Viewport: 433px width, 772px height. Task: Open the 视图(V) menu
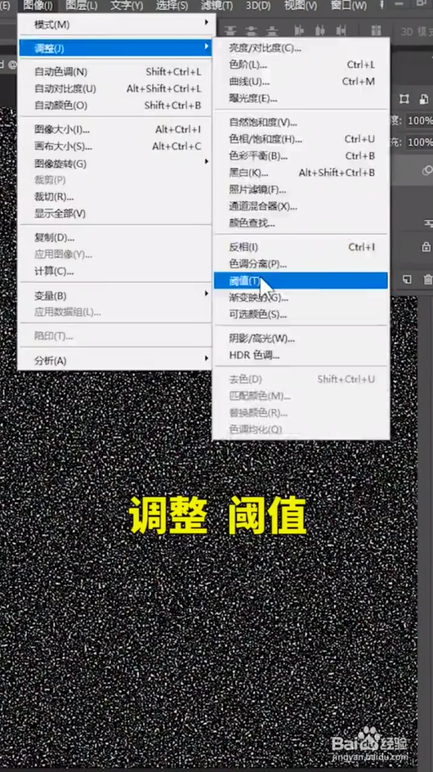(x=301, y=6)
